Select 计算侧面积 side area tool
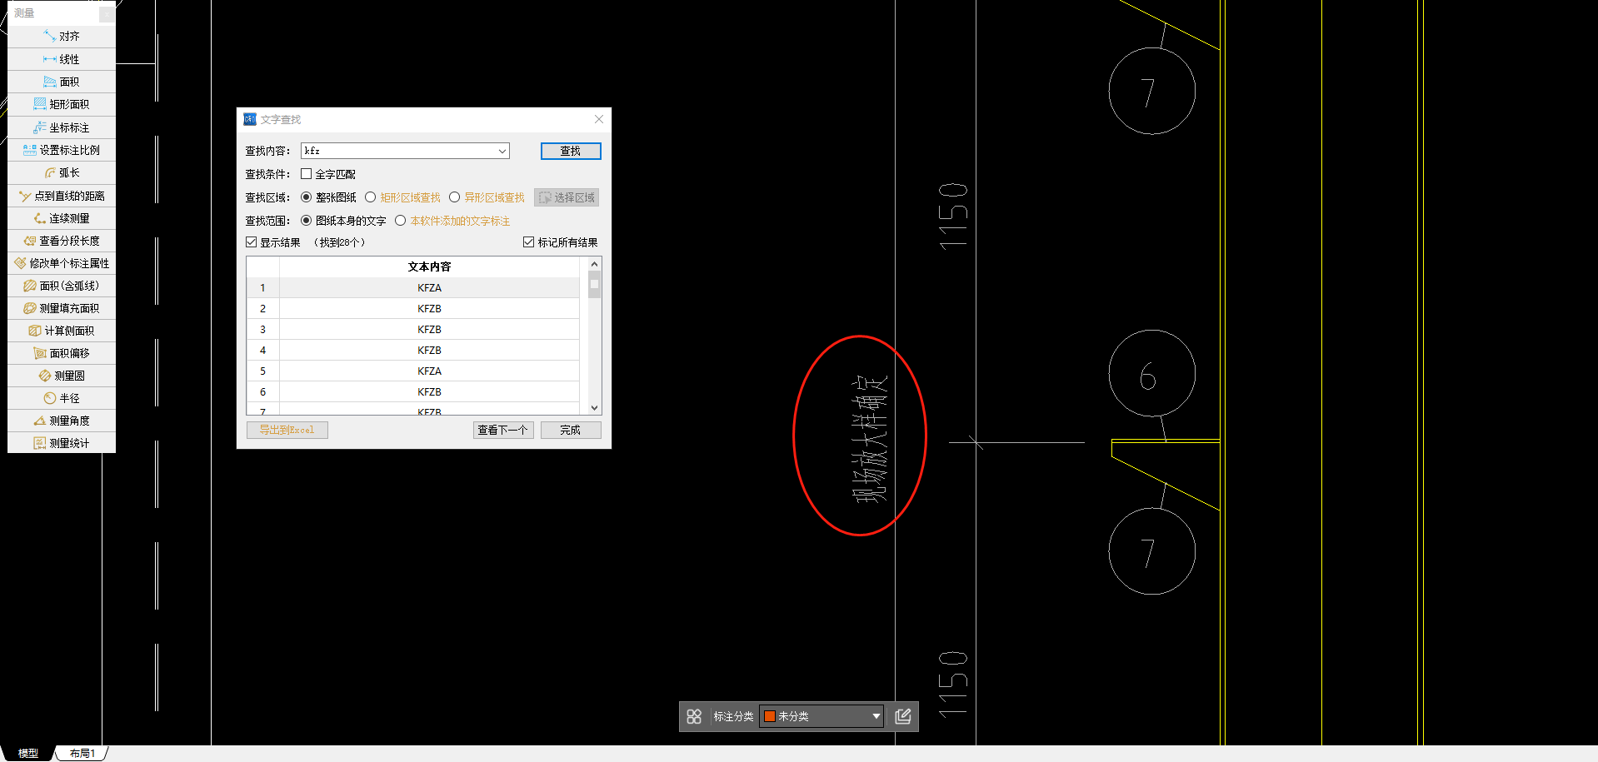 (62, 331)
